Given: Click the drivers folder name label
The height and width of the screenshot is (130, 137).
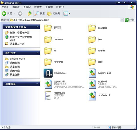Looking at the screenshot, I should [x=57, y=28].
